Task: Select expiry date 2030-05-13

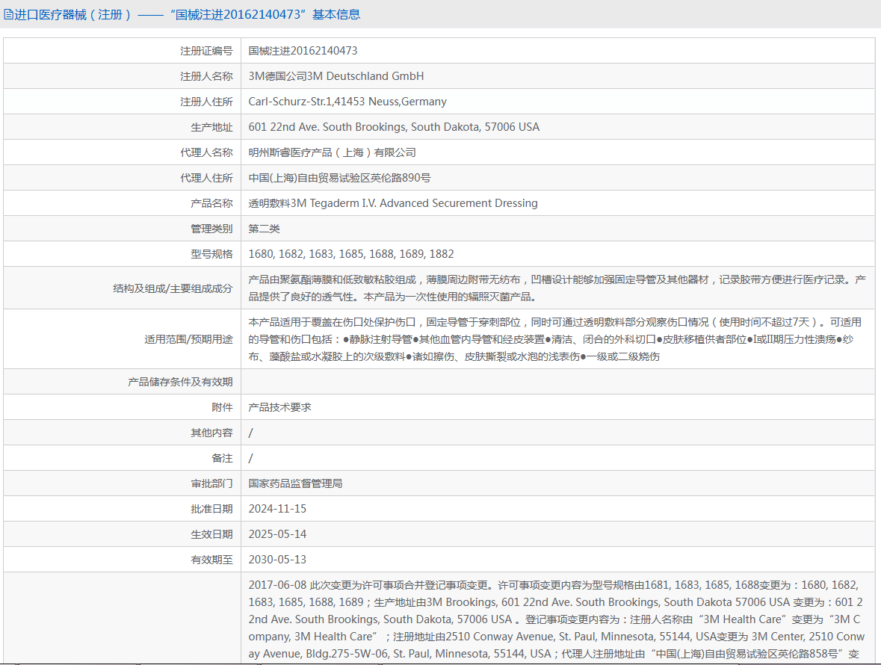Action: click(x=277, y=560)
